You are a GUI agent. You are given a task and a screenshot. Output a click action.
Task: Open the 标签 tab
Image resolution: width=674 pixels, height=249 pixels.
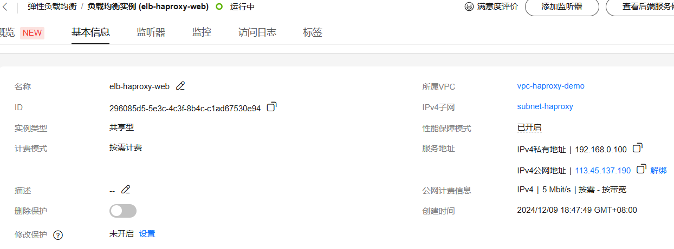[x=313, y=32]
